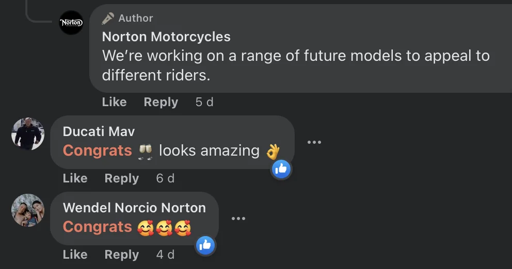The image size is (512, 269).
Task: Reply to the Norton Motorcycles comment
Action: point(161,102)
